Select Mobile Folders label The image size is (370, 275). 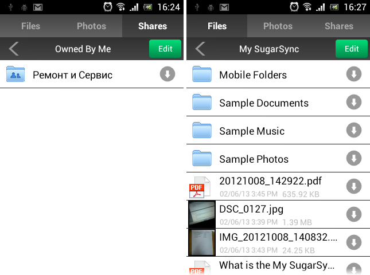tap(253, 75)
